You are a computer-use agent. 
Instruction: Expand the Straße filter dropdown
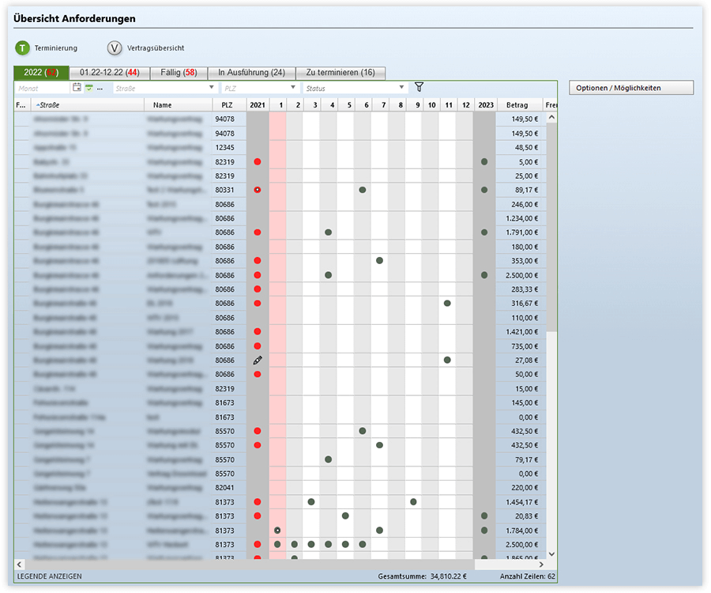[212, 88]
